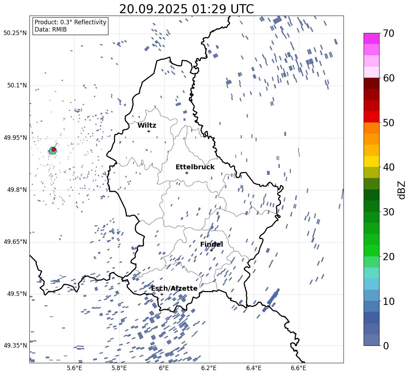Image resolution: width=410 pixels, height=375 pixels.
Task: Click the red radar site marker dot
Action: pos(54,150)
